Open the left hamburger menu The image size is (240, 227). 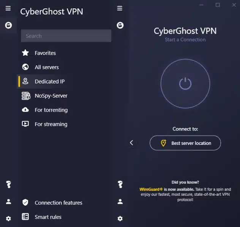pyautogui.click(x=8, y=8)
